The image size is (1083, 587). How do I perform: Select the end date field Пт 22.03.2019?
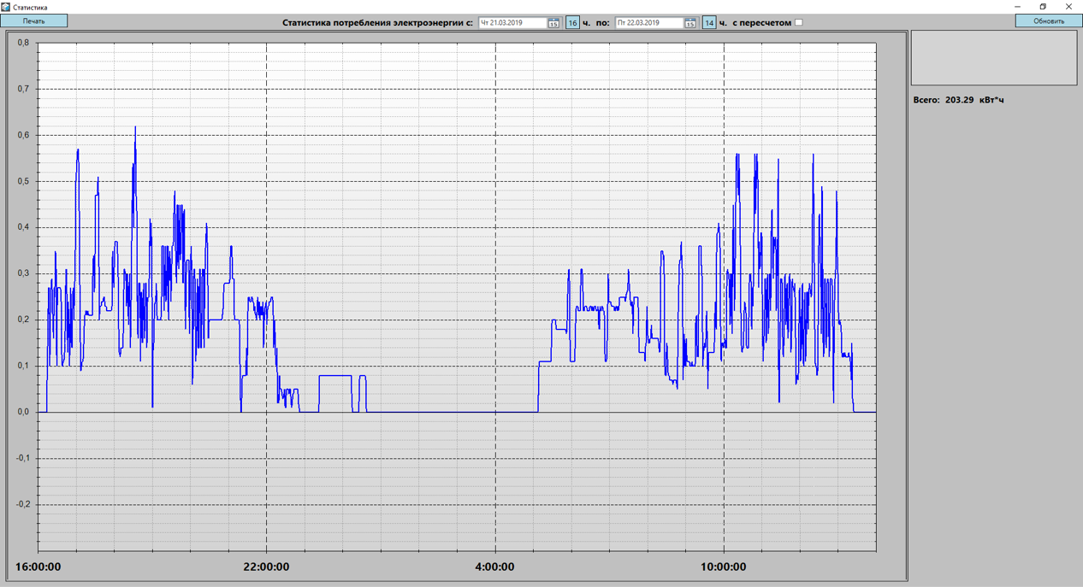[648, 23]
